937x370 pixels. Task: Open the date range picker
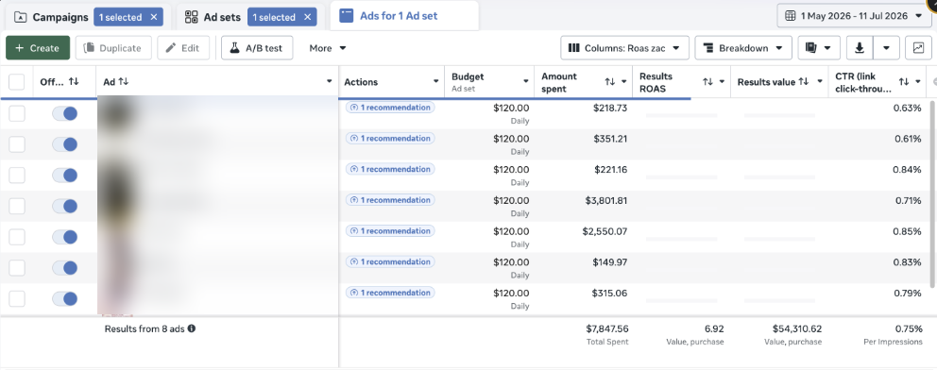(x=854, y=16)
